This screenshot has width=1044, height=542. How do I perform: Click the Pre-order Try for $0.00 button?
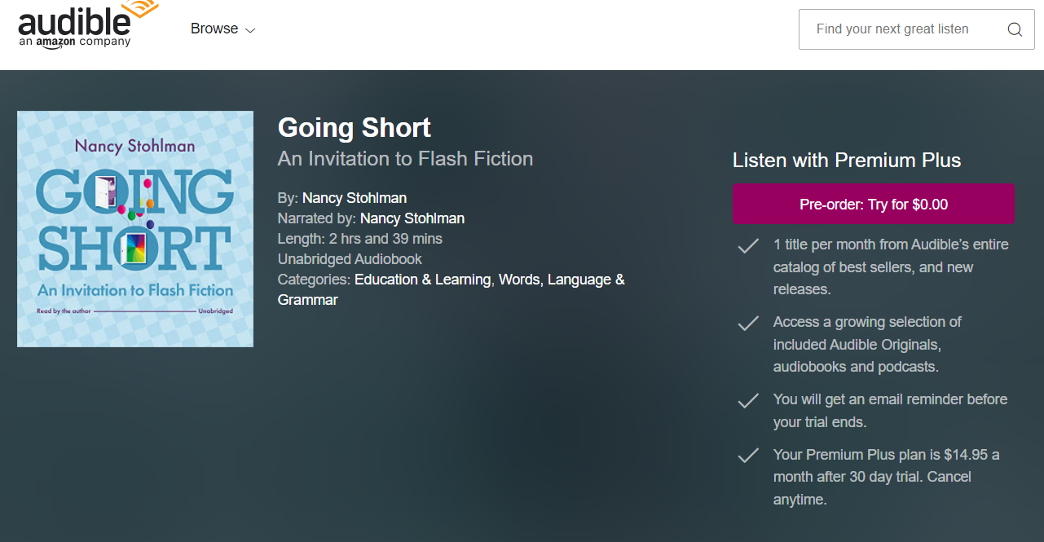[874, 204]
